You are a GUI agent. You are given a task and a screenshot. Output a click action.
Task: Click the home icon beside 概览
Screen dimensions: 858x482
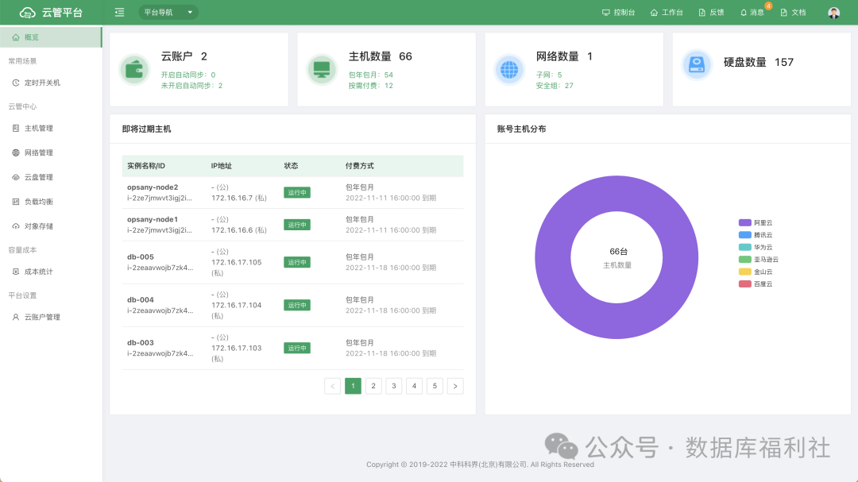[x=16, y=37]
